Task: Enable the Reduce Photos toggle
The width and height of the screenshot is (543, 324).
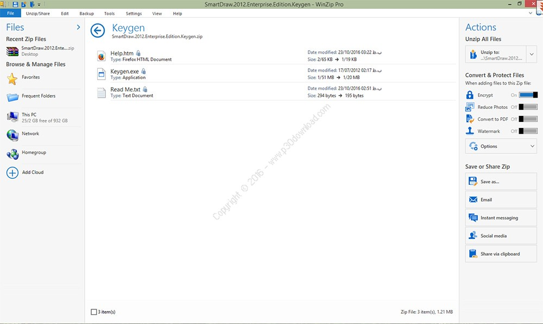Action: coord(528,107)
